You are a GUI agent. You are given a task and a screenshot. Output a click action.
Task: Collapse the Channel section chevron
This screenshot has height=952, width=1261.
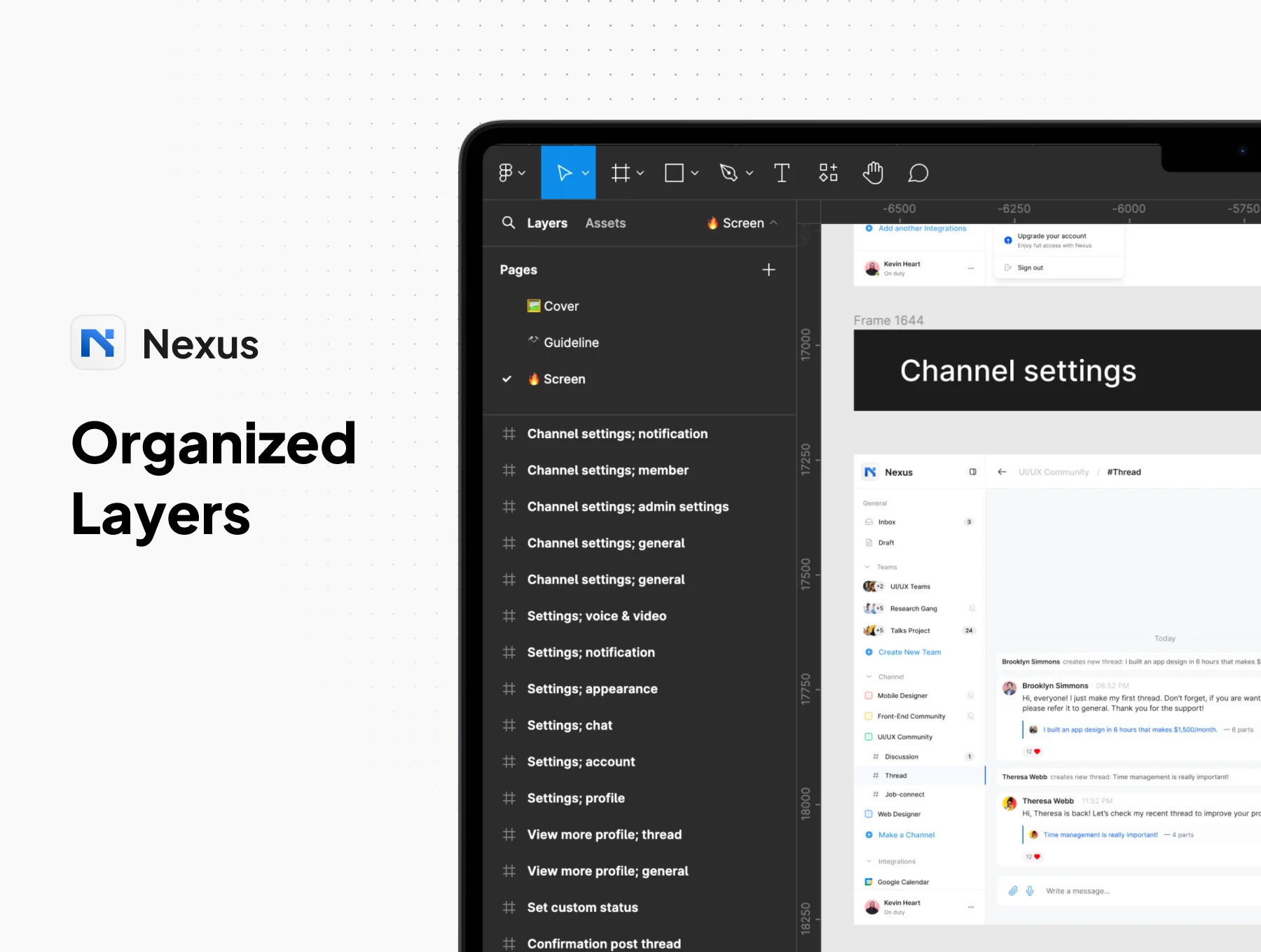tap(869, 677)
